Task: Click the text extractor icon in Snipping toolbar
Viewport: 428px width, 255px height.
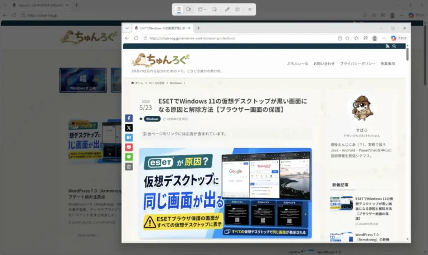Action: tap(237, 9)
